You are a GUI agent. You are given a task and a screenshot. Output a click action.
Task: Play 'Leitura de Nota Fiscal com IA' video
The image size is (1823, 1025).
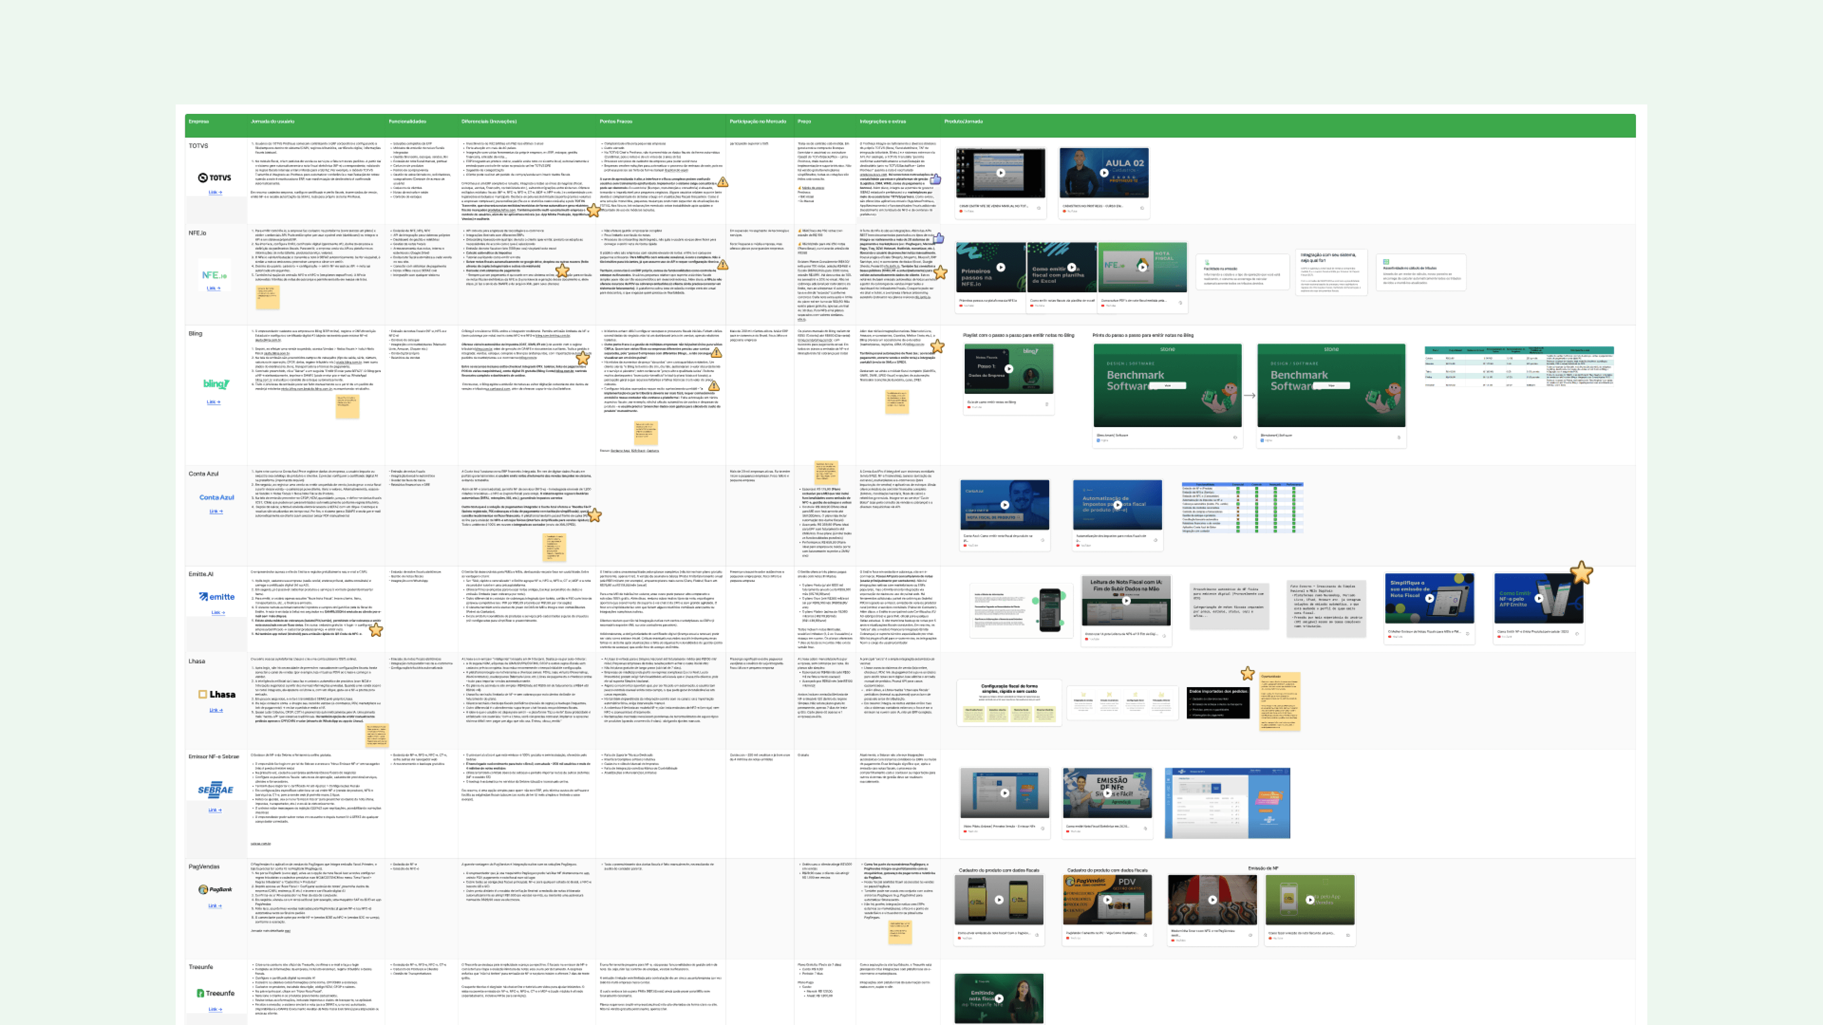coord(1127,601)
